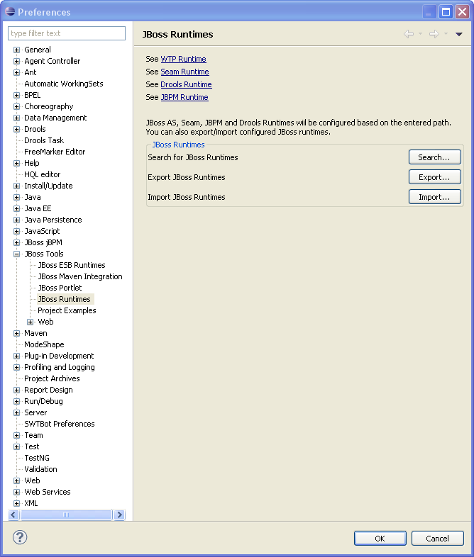Select FreeMarker Editor in the tree
474x557 pixels.
[55, 152]
